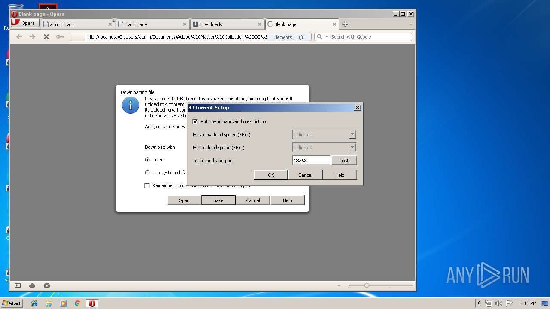The width and height of the screenshot is (550, 309).
Task: Switch to the Downloads tab
Action: click(x=227, y=24)
